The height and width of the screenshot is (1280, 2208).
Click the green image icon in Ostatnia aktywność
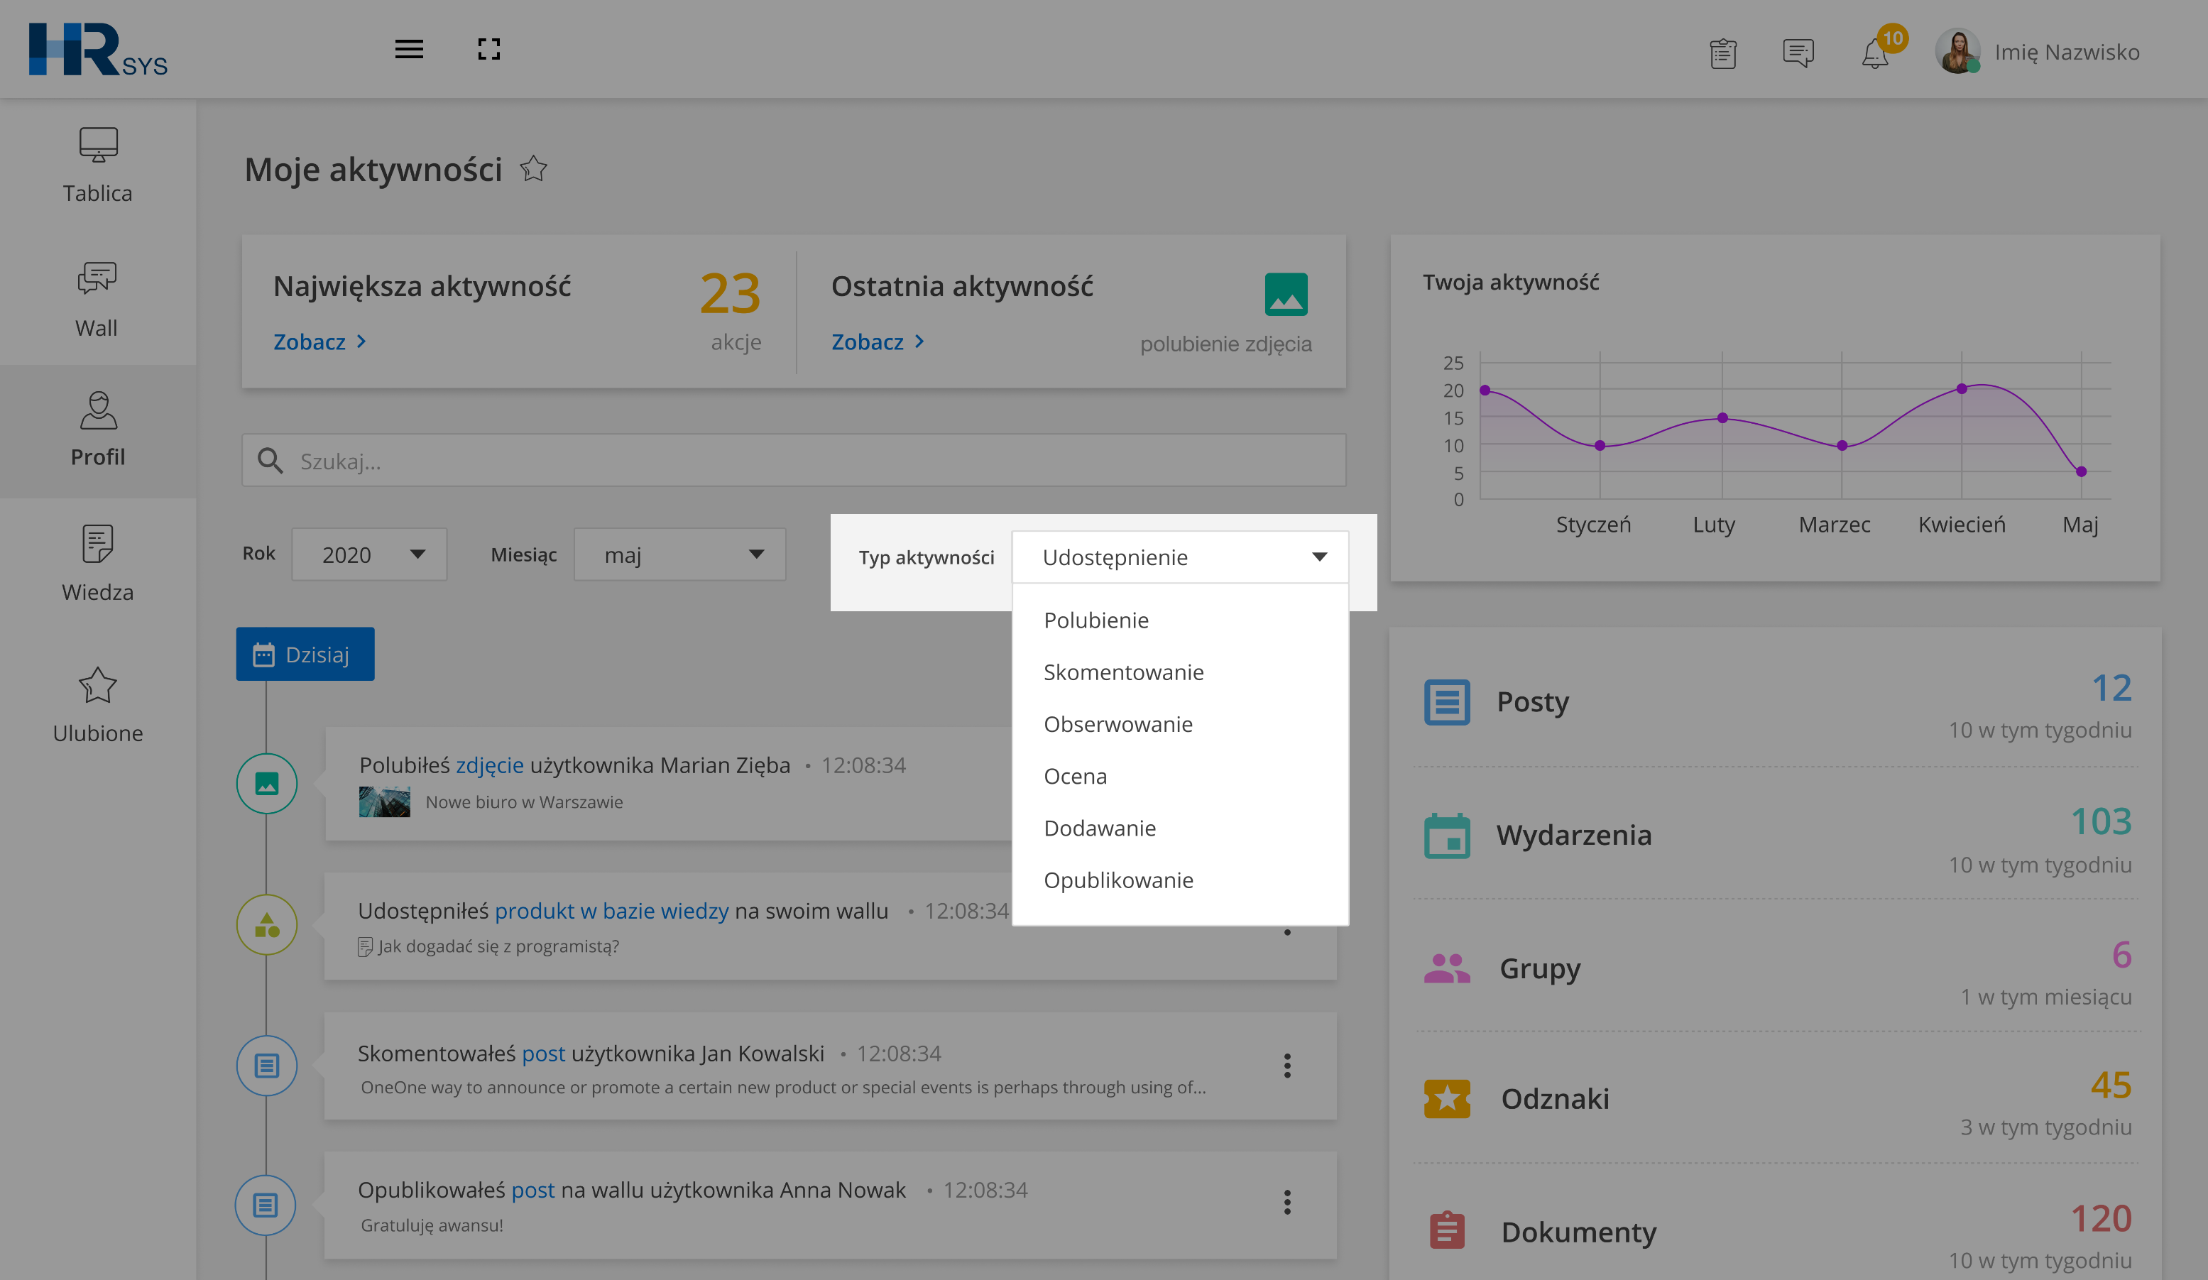coord(1285,295)
